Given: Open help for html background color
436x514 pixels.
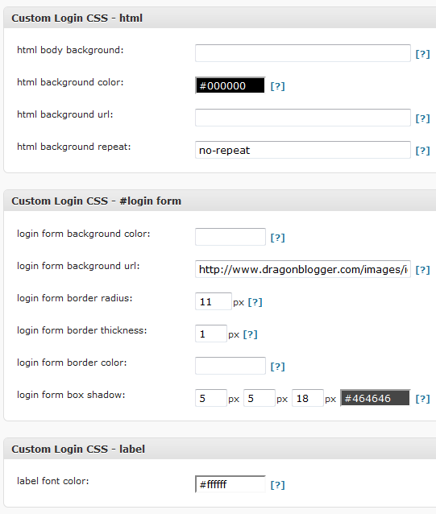Looking at the screenshot, I should [x=278, y=86].
